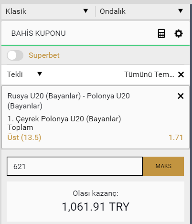This screenshot has height=224, width=192.
Task: Click the Superbet label
Action: coord(44,55)
